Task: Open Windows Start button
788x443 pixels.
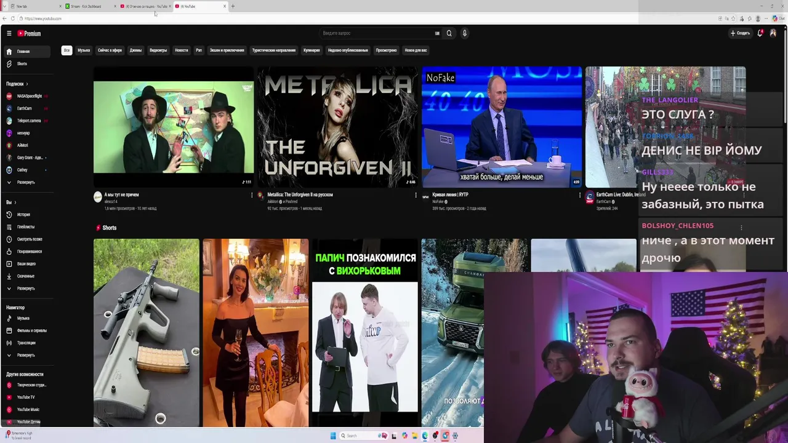Action: (x=333, y=436)
